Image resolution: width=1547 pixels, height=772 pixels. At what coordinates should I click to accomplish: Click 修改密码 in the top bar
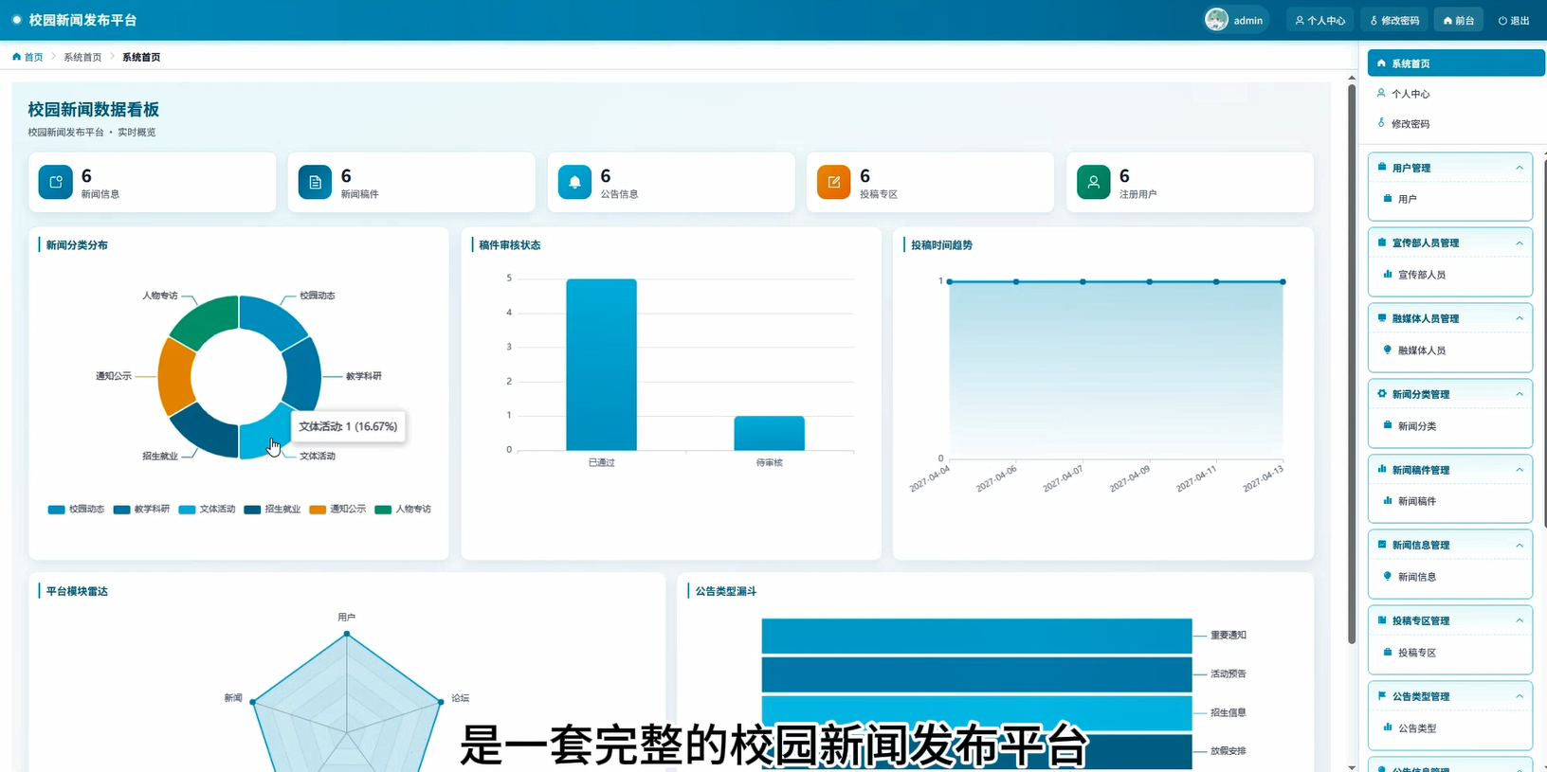(1394, 20)
